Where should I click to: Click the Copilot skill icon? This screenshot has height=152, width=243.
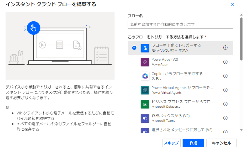coord(145,76)
